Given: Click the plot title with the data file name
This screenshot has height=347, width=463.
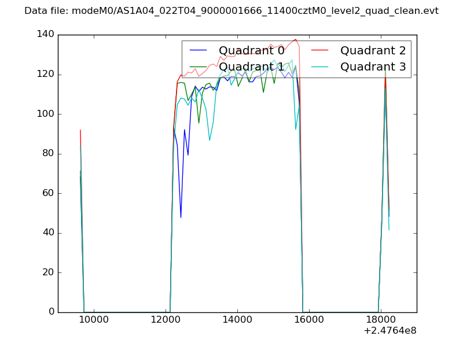Looking at the screenshot, I should (x=231, y=11).
